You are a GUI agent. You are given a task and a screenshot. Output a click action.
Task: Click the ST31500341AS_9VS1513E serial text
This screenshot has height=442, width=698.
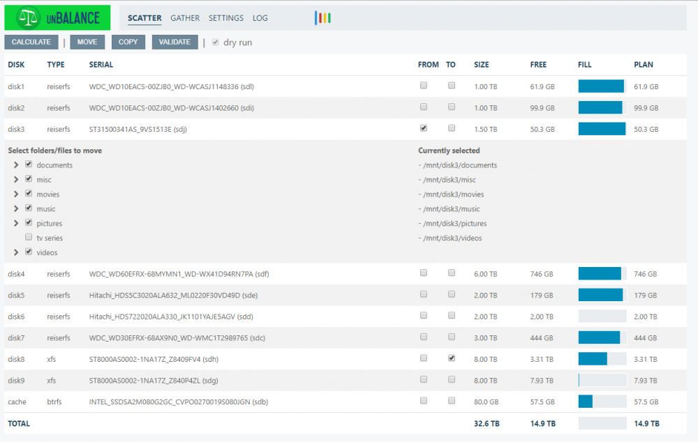[x=138, y=130]
